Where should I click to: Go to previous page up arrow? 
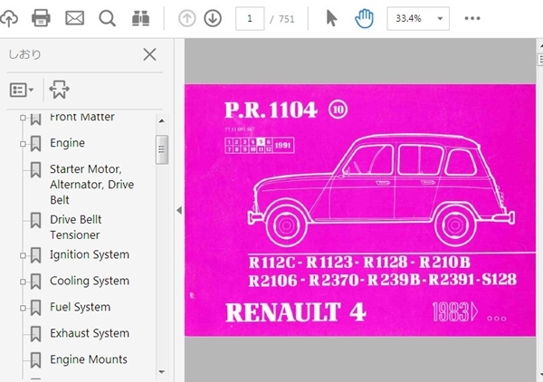pos(187,18)
